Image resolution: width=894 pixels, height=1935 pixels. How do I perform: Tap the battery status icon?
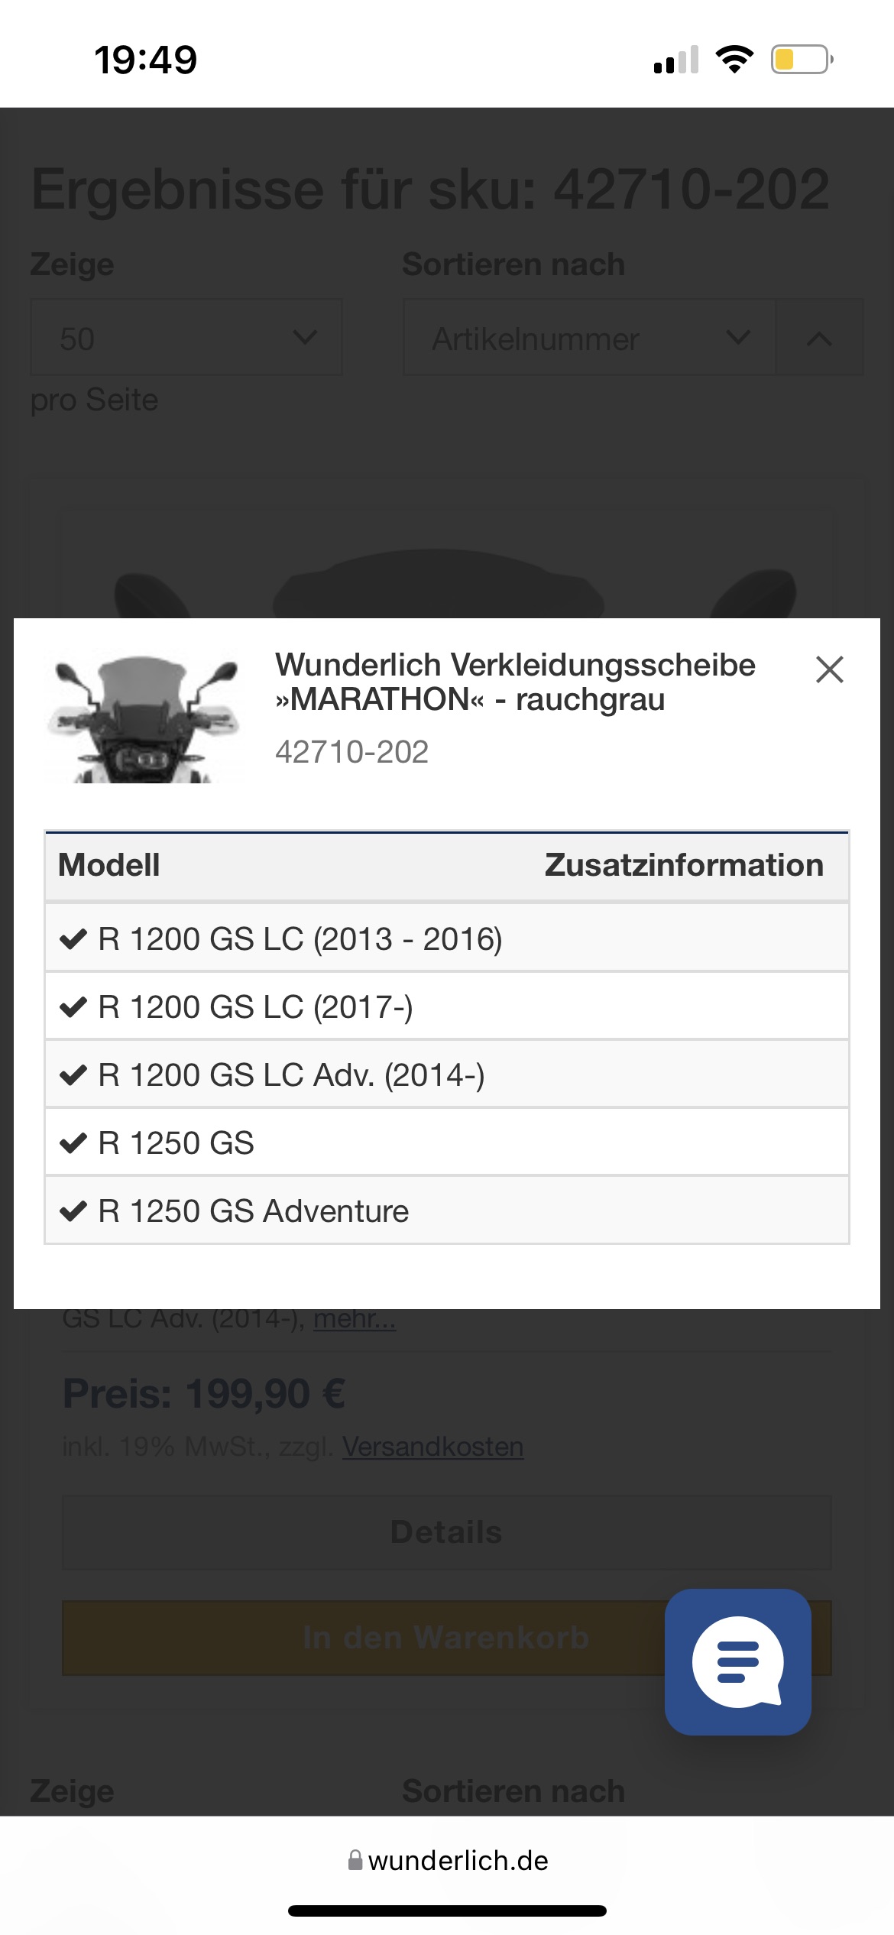(x=801, y=60)
